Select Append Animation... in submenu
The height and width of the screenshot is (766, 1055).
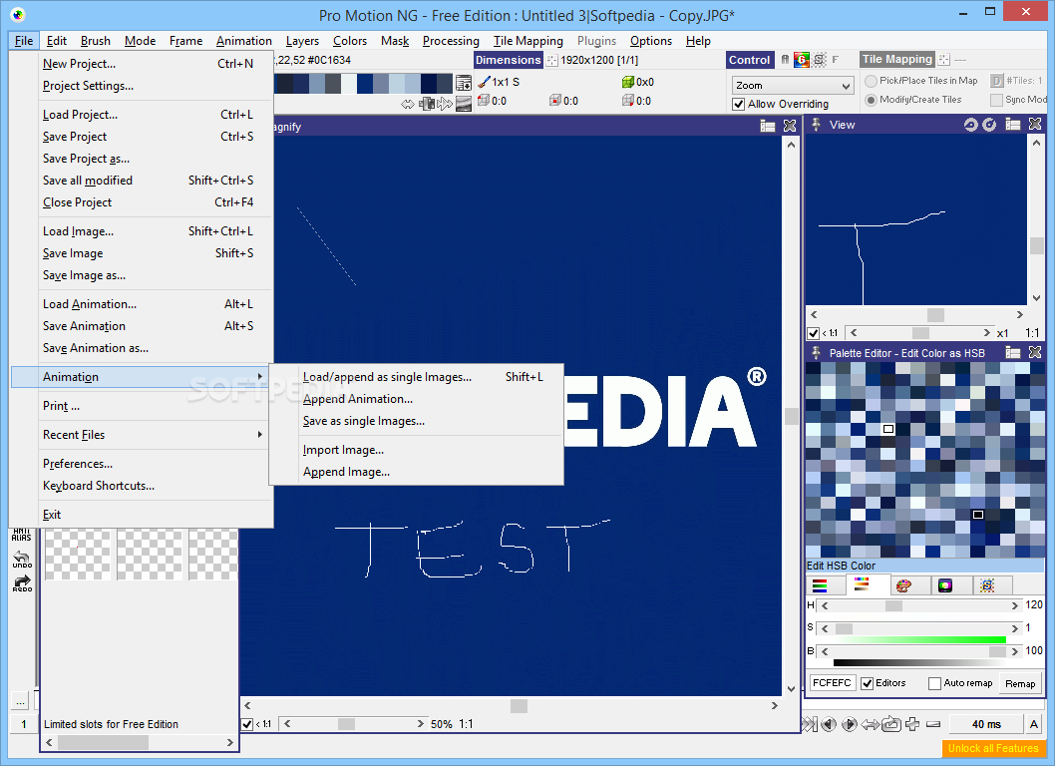(x=357, y=399)
